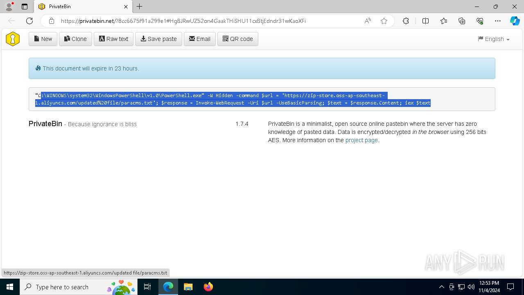
Task: Click version number 1.7.4
Action: 242,124
